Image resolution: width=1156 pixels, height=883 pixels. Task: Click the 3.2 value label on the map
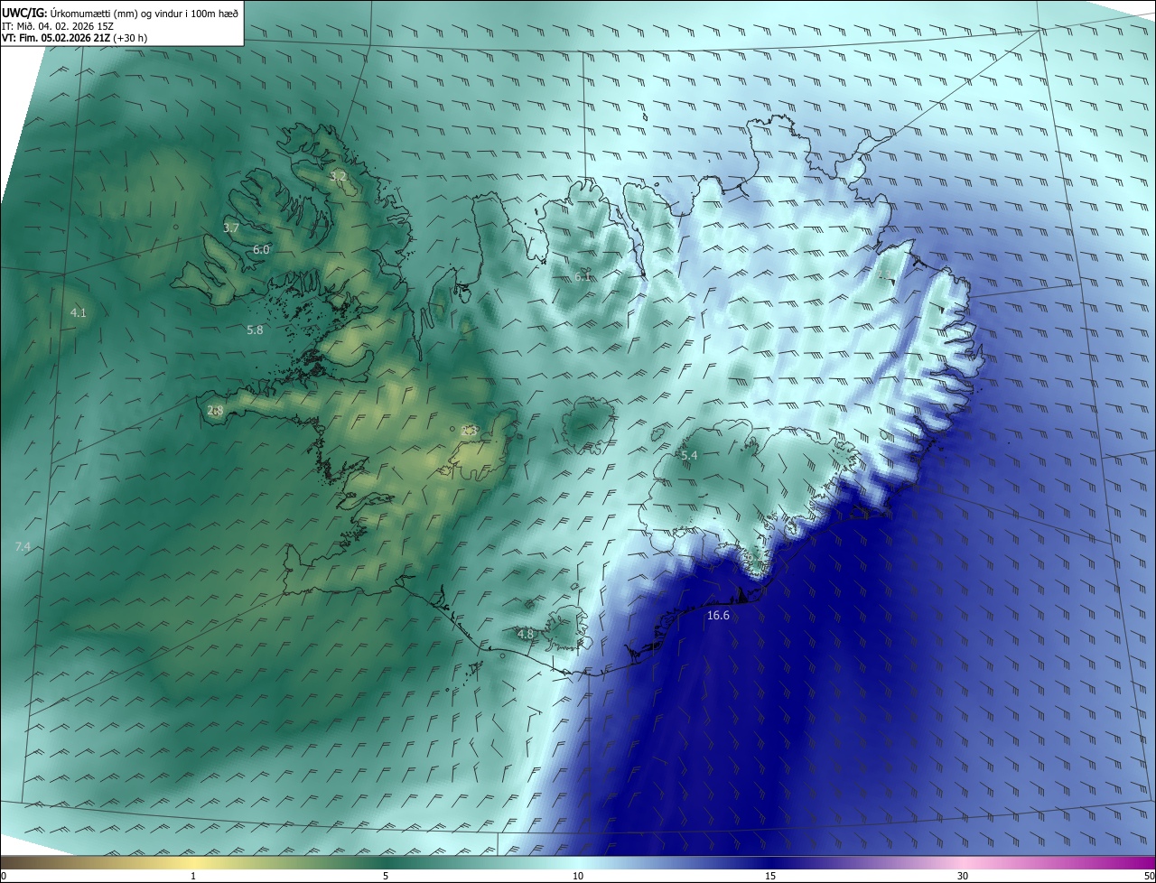338,176
